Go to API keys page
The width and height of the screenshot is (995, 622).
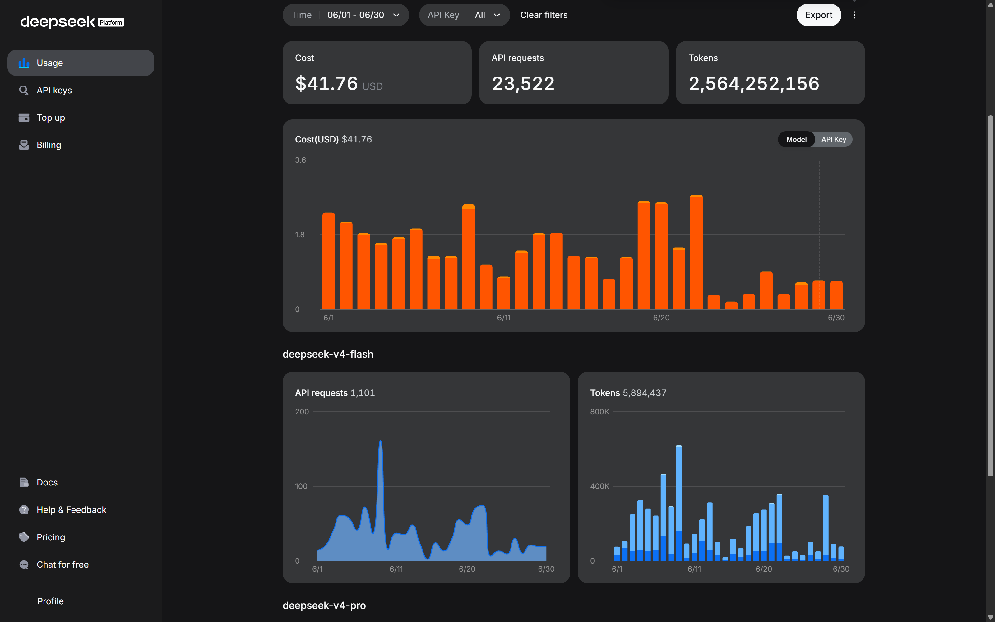pyautogui.click(x=81, y=90)
